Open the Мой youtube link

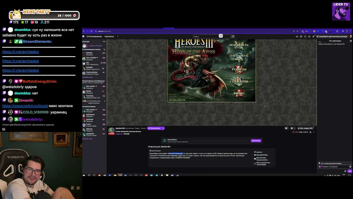[261, 159]
